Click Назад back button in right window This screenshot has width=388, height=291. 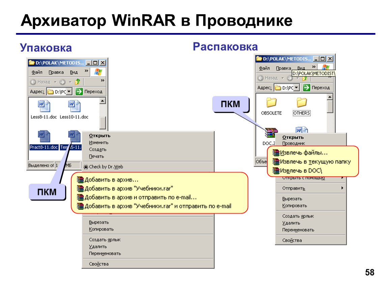(x=268, y=78)
